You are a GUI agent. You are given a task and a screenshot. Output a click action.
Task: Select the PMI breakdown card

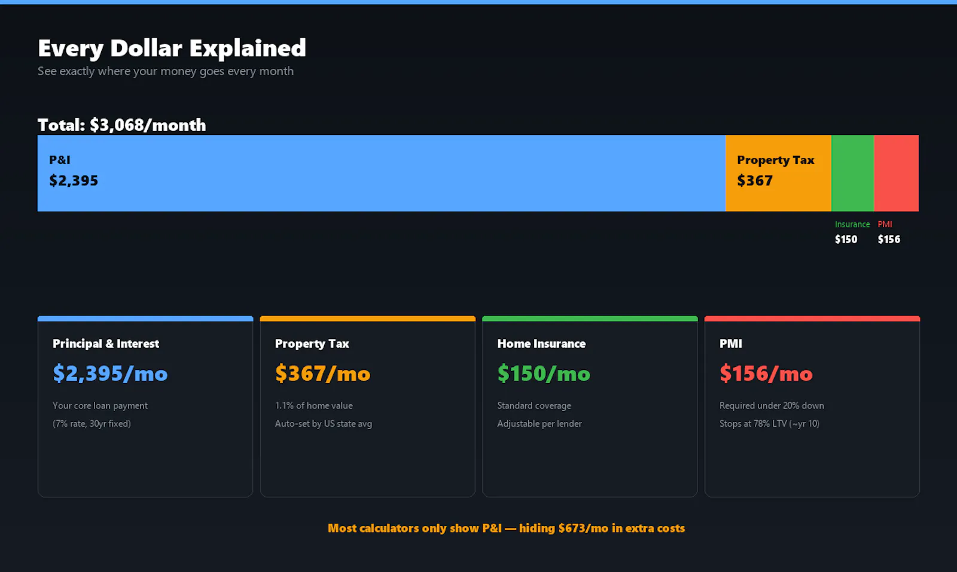(x=812, y=406)
